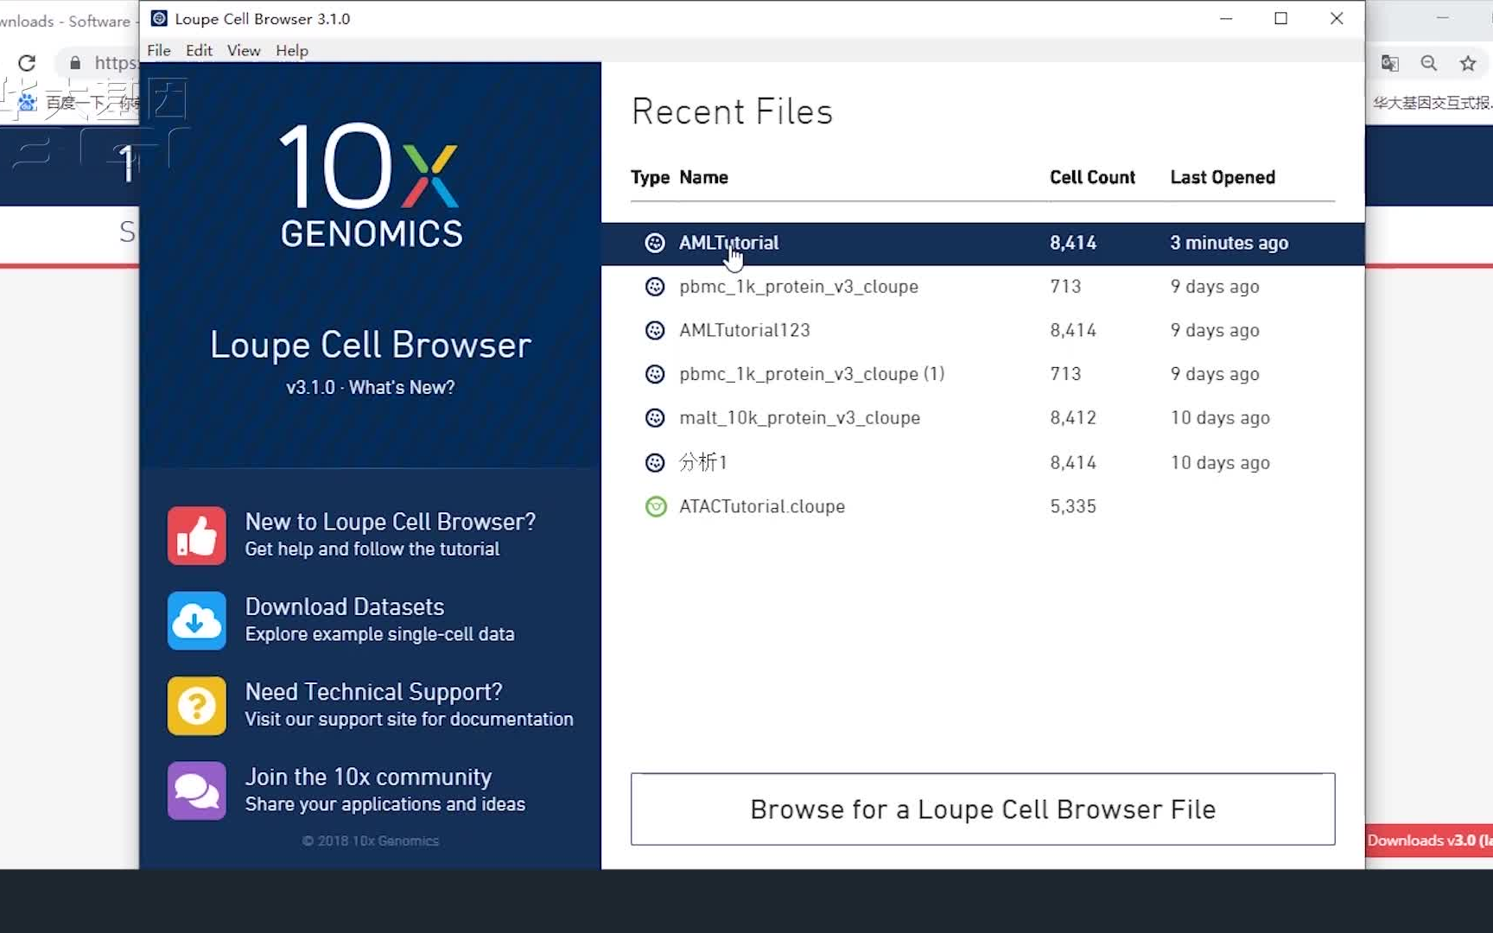
Task: Click the red thumbs-up tutorial icon
Action: (x=197, y=536)
